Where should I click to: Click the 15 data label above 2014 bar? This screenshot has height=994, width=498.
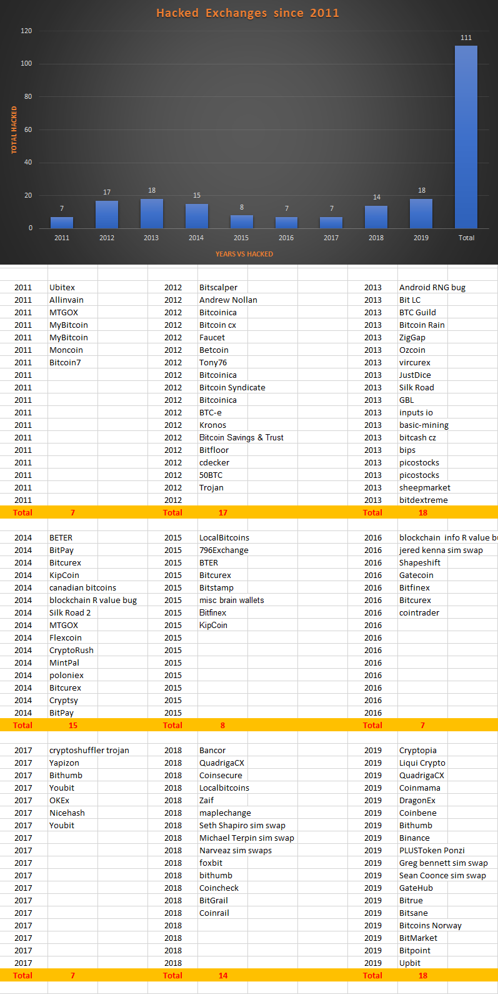click(197, 195)
